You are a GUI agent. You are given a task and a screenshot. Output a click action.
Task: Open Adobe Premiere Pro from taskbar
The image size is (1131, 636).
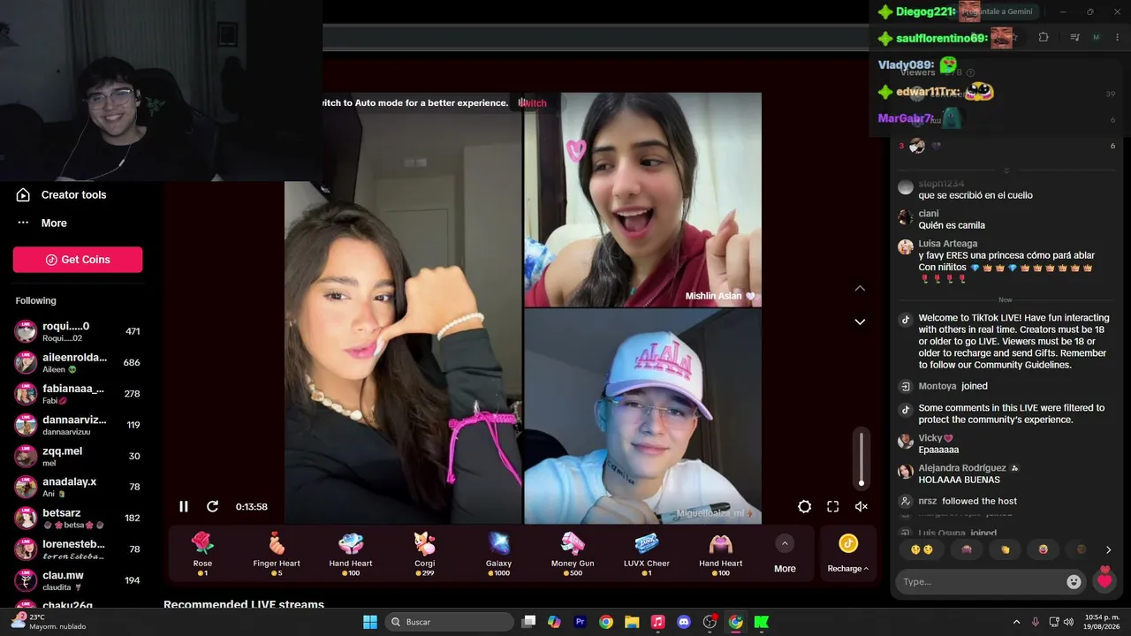[580, 622]
